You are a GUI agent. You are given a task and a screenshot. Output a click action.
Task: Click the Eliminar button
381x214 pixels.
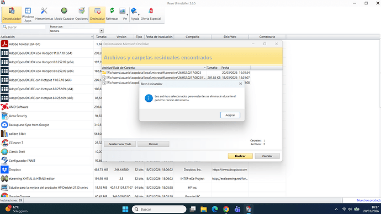click(x=154, y=144)
